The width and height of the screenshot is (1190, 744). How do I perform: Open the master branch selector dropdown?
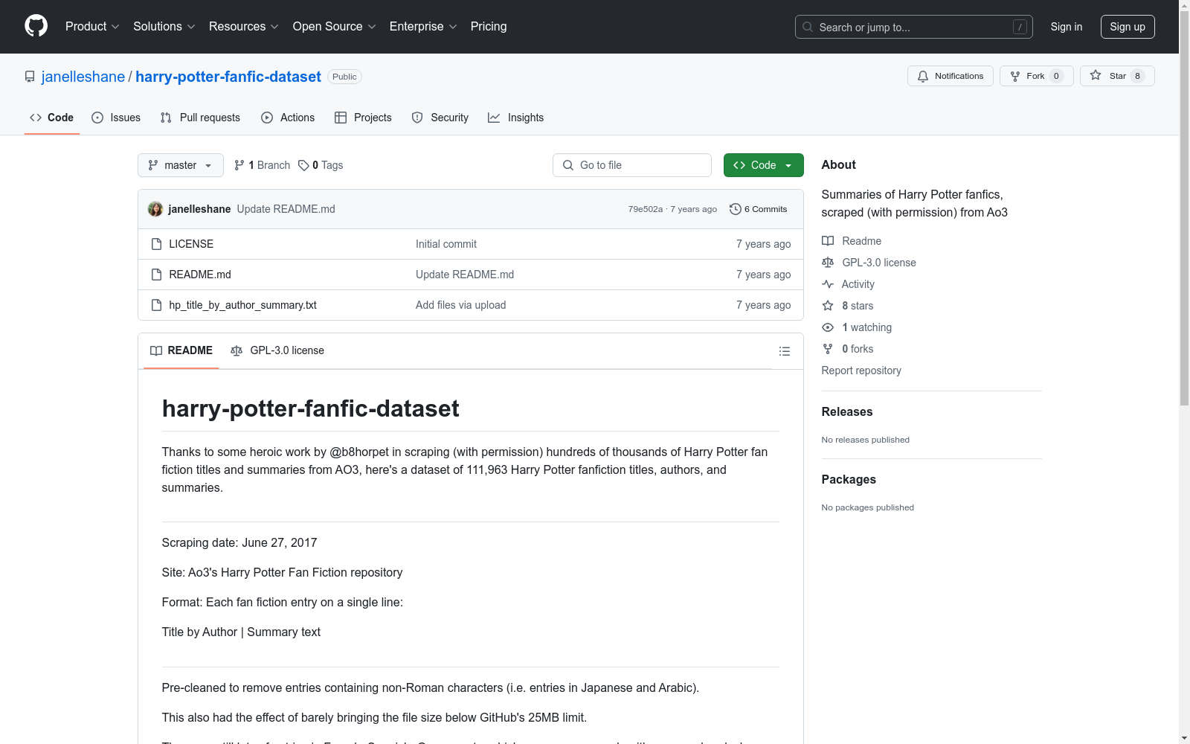click(x=181, y=165)
